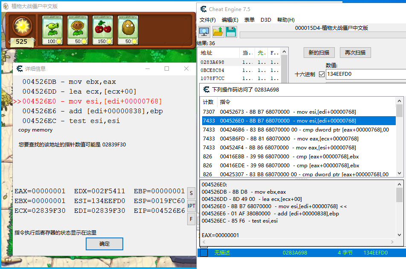406x269 pixels.
Task: Click the ECX=02839F30 register value
Action: coord(40,211)
